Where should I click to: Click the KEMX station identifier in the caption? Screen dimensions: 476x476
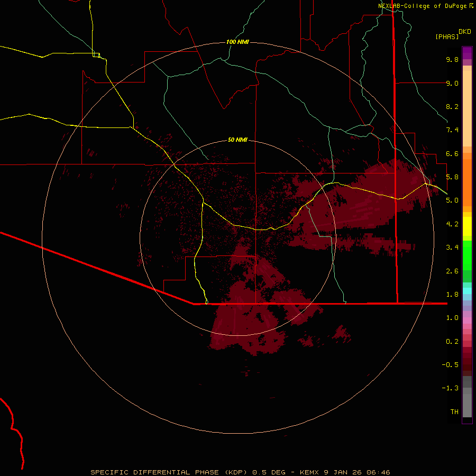point(309,472)
